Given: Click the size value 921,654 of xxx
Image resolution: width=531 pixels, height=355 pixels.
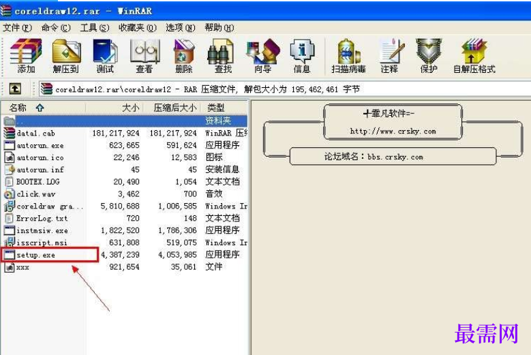Looking at the screenshot, I should [124, 267].
